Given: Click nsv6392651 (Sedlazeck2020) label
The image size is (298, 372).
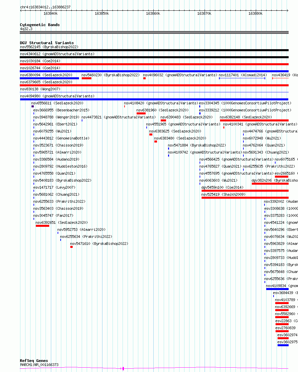Looking at the screenshot, I should tap(62, 222).
